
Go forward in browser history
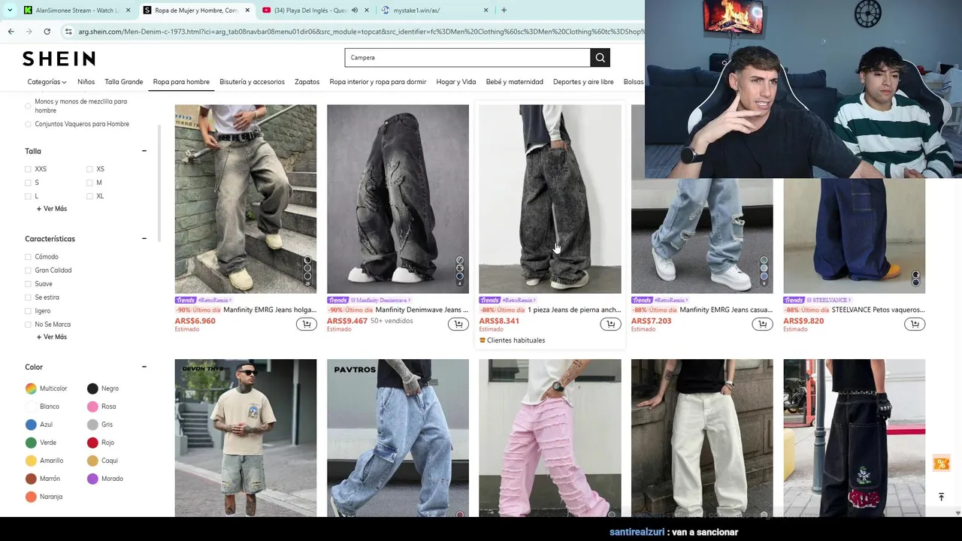pyautogui.click(x=29, y=32)
